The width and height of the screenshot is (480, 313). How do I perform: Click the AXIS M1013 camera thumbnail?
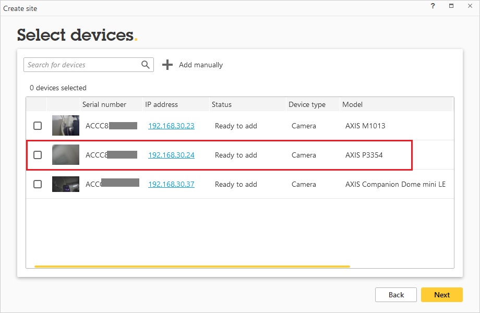click(x=66, y=126)
